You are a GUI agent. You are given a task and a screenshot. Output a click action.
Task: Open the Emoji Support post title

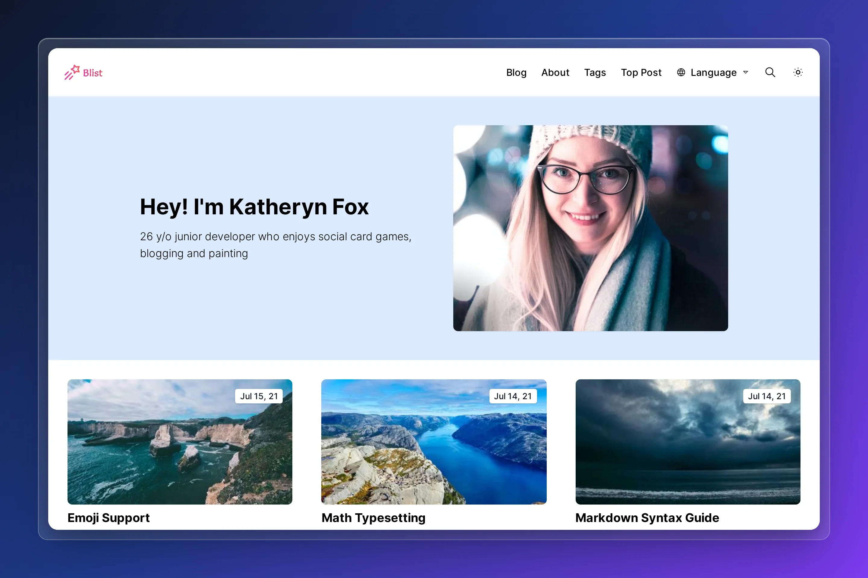tap(108, 517)
